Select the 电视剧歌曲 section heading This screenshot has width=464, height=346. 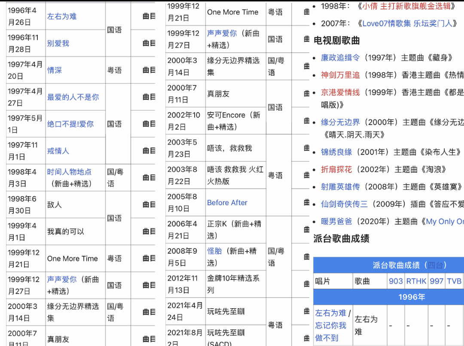click(336, 40)
